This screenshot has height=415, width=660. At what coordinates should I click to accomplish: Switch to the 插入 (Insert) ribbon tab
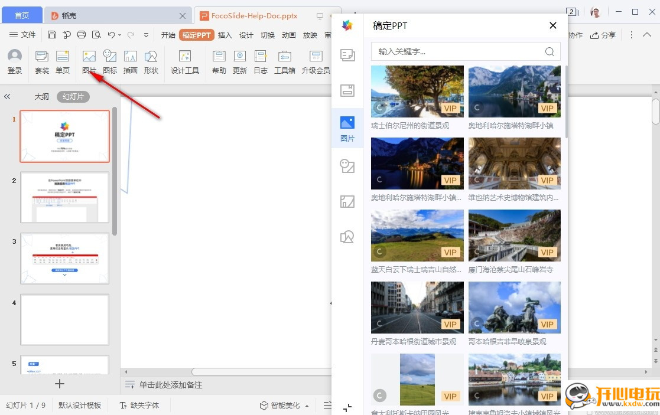225,35
